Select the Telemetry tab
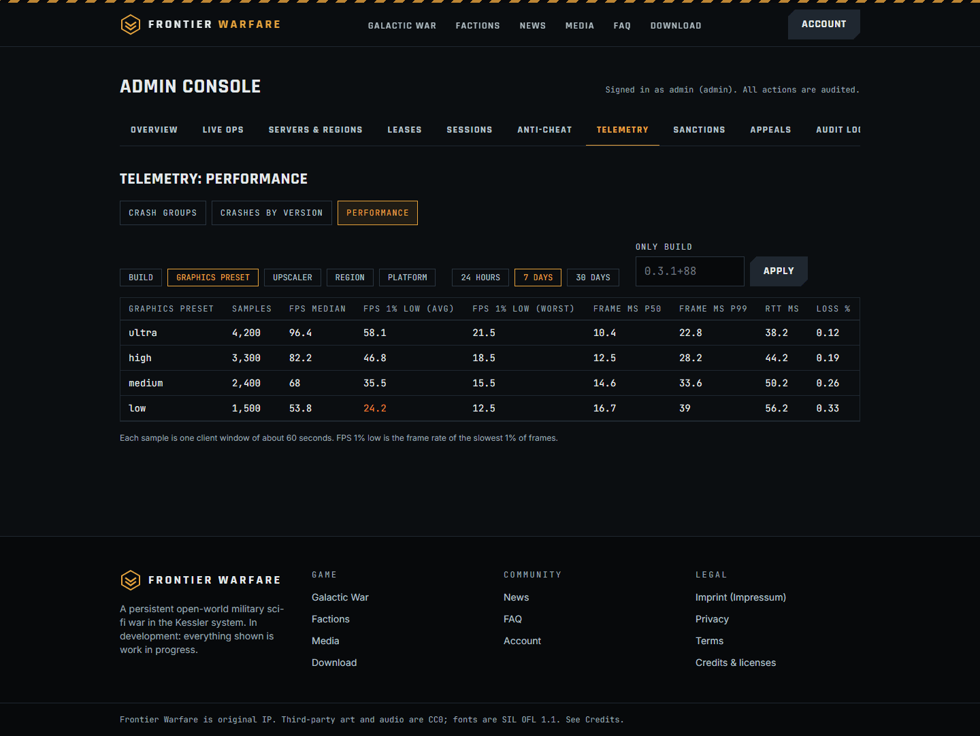 click(623, 130)
